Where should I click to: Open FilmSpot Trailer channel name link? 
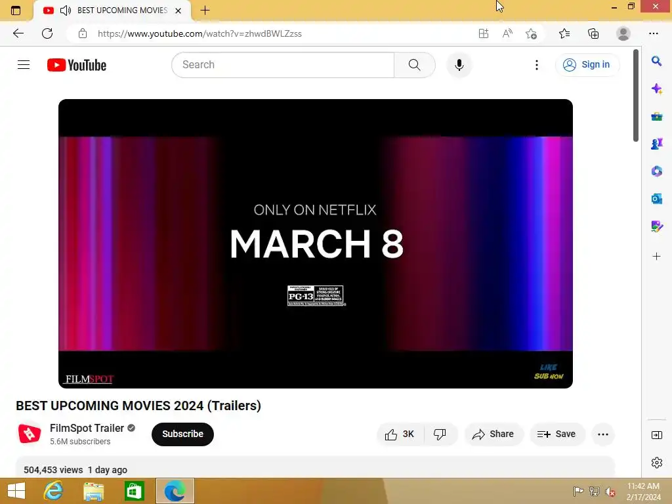pyautogui.click(x=87, y=428)
